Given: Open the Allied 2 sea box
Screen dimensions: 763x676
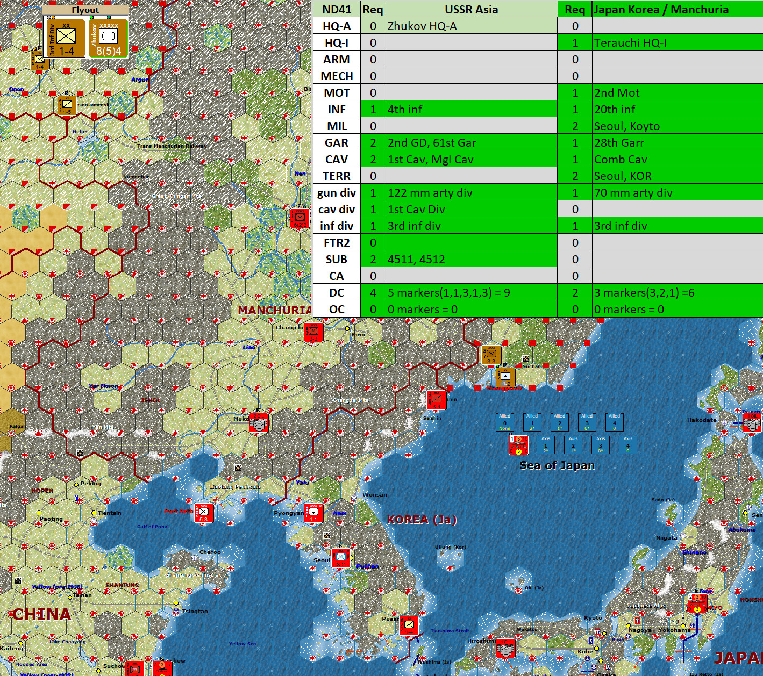Looking at the screenshot, I should pyautogui.click(x=560, y=422).
